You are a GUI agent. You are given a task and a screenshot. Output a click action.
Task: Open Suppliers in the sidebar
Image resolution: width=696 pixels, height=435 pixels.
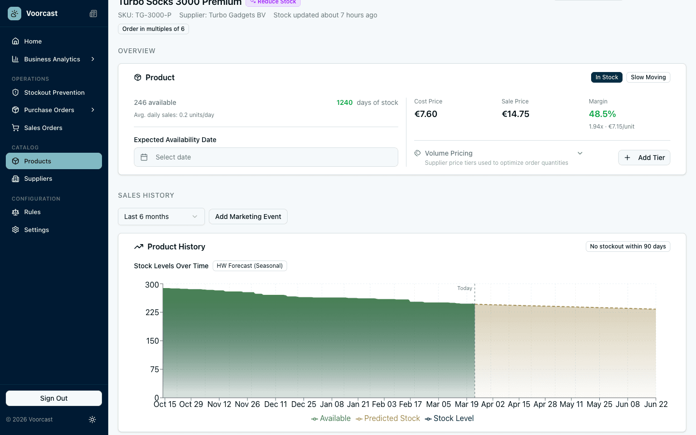[x=38, y=178]
